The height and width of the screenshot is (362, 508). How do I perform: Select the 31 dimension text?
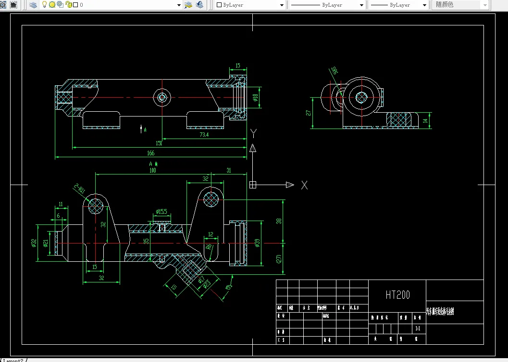pyautogui.click(x=229, y=170)
